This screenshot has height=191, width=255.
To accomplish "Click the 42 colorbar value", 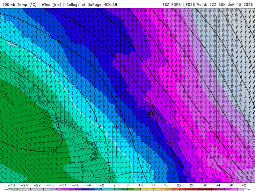I will (x=244, y=185).
